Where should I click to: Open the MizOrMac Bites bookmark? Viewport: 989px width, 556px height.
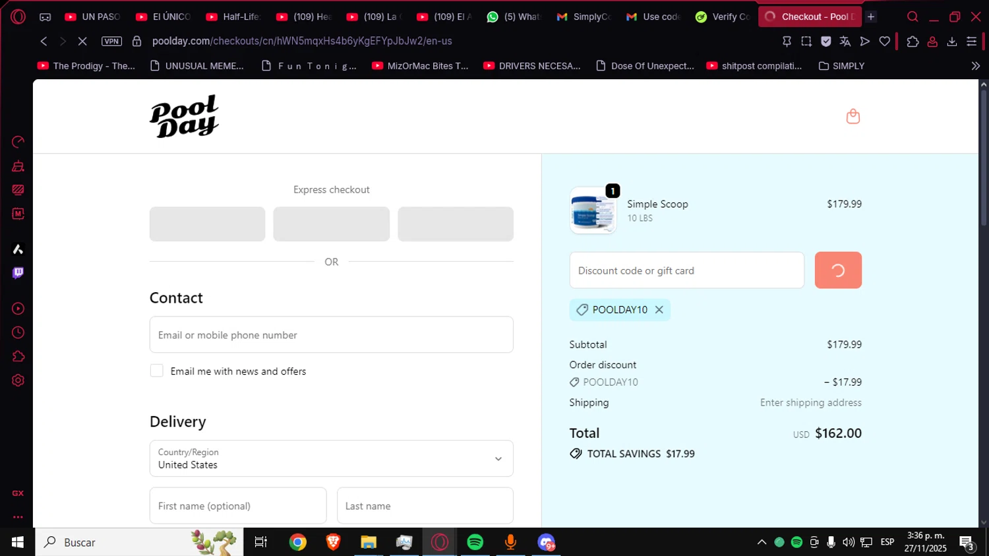tap(420, 66)
